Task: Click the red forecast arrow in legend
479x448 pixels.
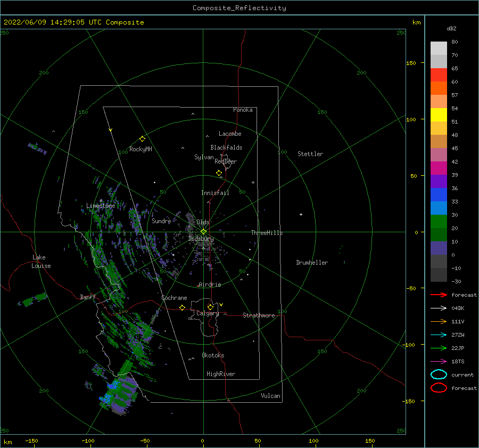Action: (x=439, y=295)
